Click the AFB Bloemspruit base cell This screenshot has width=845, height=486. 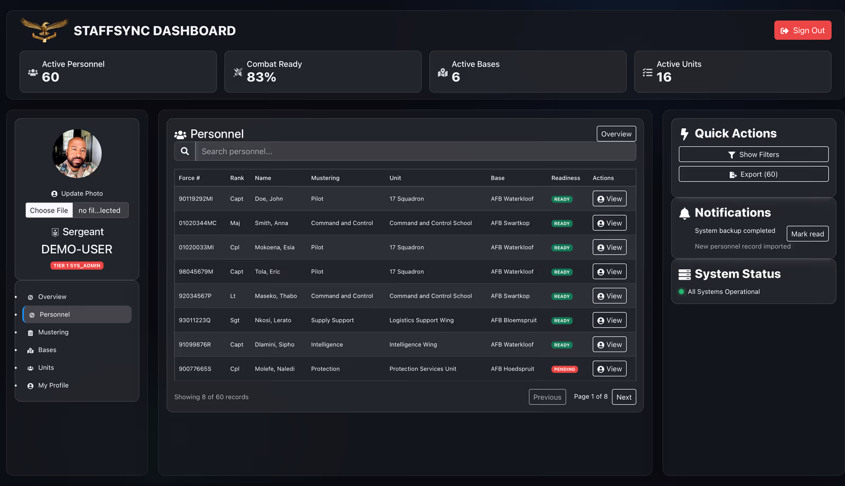point(514,320)
